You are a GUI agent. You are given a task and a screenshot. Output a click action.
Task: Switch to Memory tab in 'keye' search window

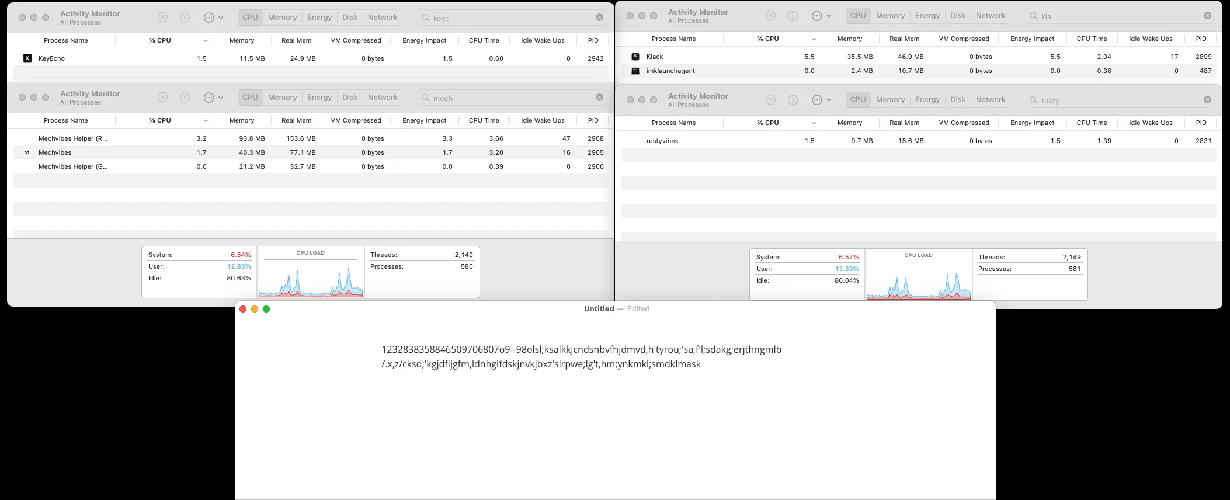tap(283, 18)
